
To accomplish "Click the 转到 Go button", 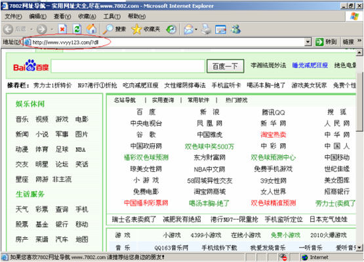I will (327, 42).
